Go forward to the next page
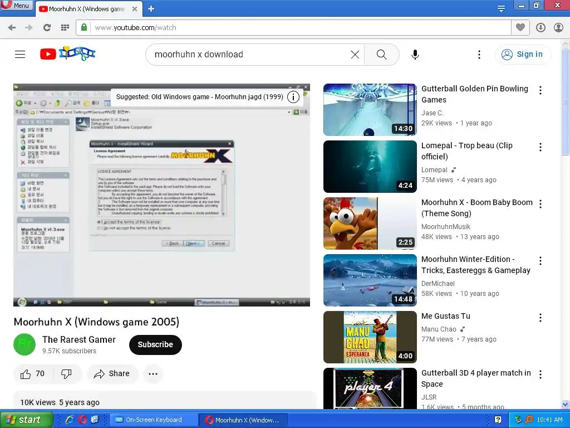 (x=29, y=28)
